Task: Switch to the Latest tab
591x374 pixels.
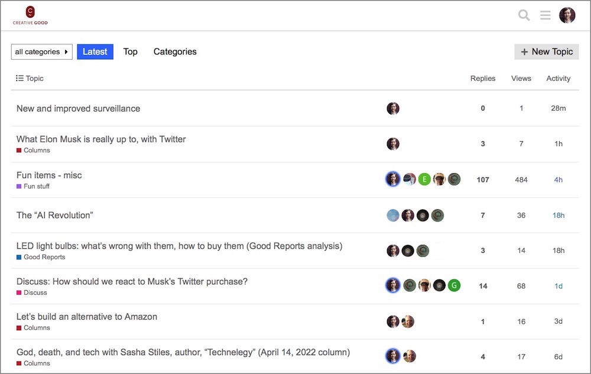Action: tap(95, 51)
